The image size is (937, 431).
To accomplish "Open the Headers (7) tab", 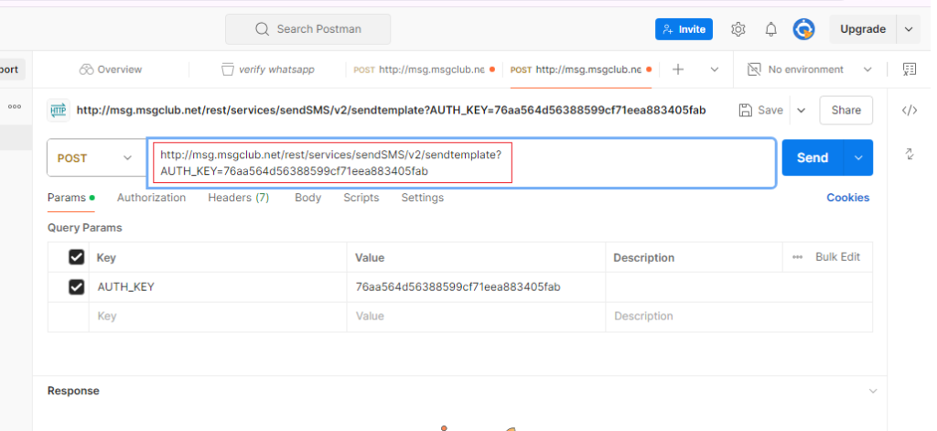I will 239,198.
